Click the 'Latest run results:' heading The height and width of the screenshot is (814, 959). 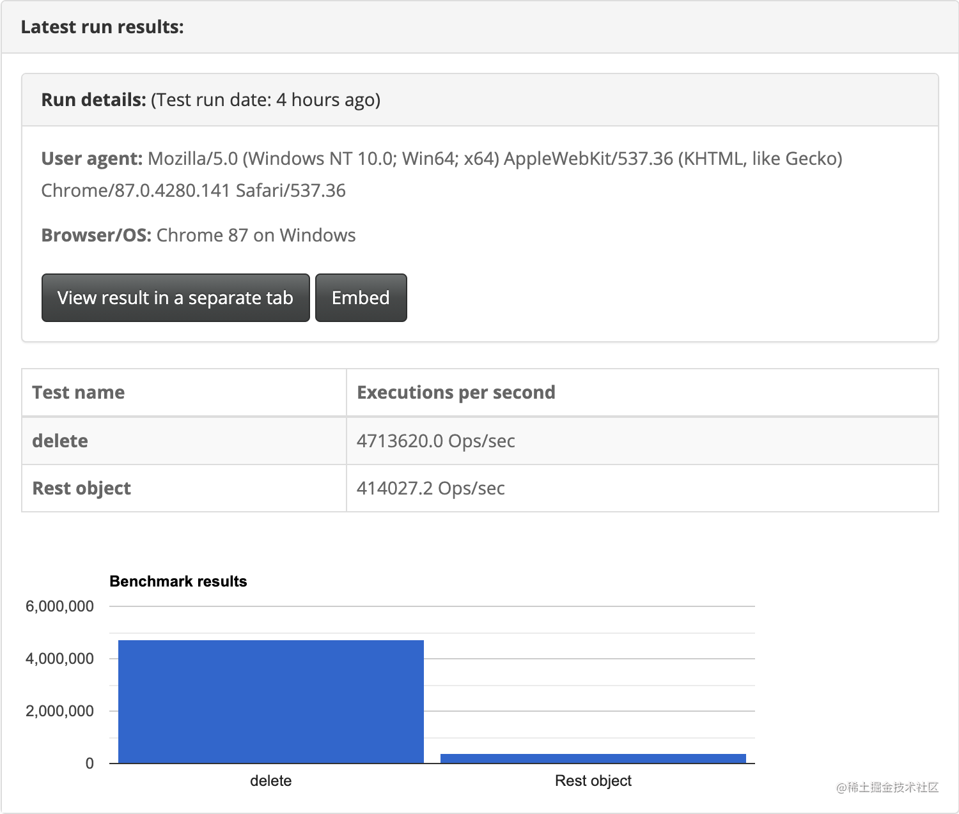pyautogui.click(x=102, y=27)
